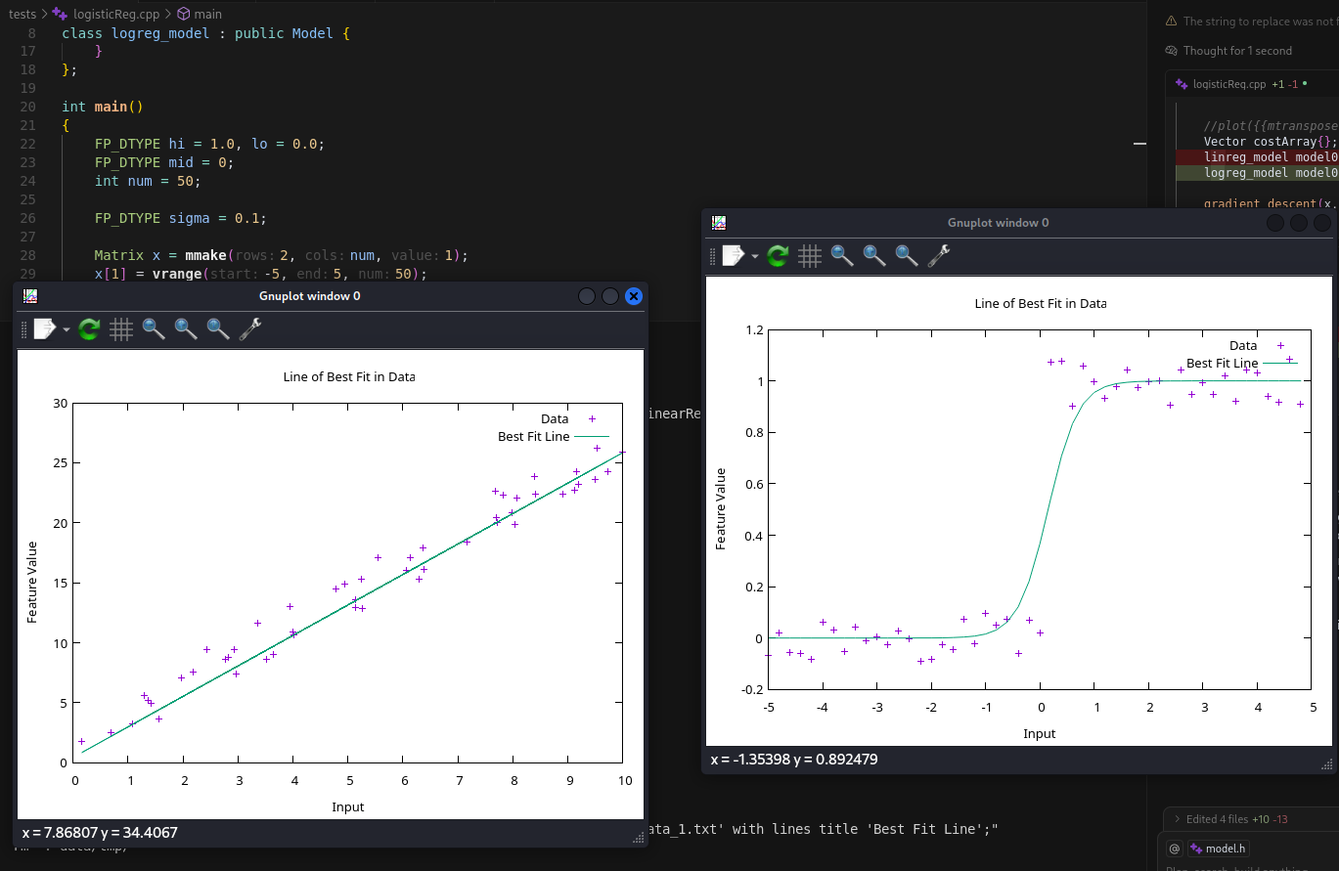Click third magnifier icon in right Gnuplot toolbar
This screenshot has height=871, width=1339.
(x=907, y=256)
